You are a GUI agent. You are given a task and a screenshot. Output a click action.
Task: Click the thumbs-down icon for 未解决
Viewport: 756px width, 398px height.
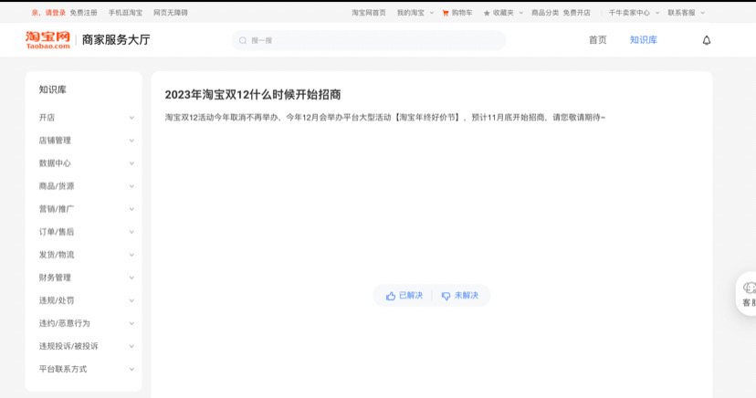(446, 296)
